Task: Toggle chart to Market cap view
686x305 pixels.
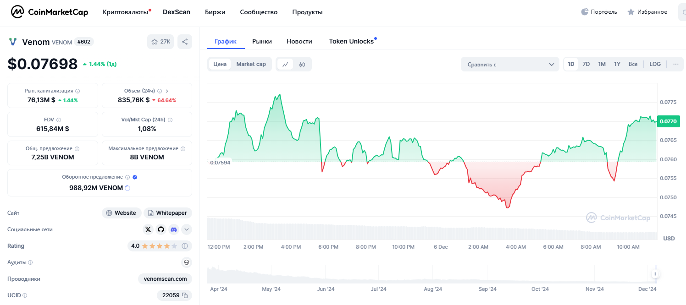Action: pos(251,64)
